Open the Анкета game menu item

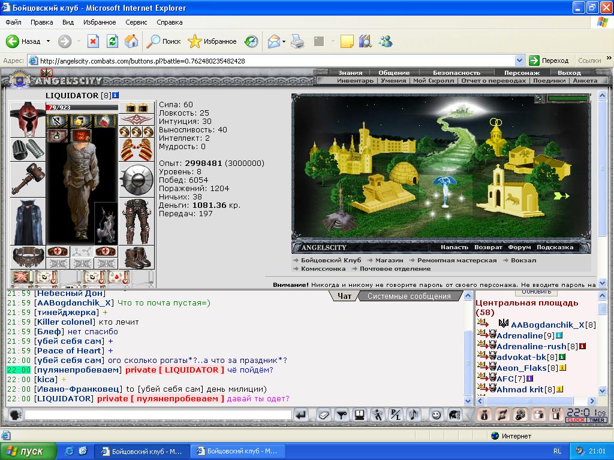585,81
